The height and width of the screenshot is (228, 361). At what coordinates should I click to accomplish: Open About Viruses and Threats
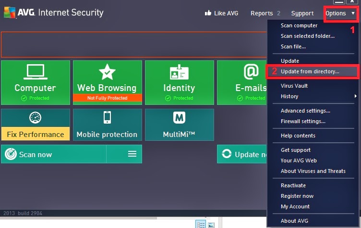313,171
